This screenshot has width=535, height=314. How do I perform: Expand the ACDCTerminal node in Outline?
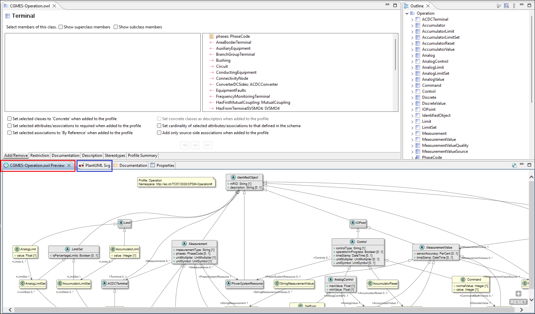click(x=412, y=20)
